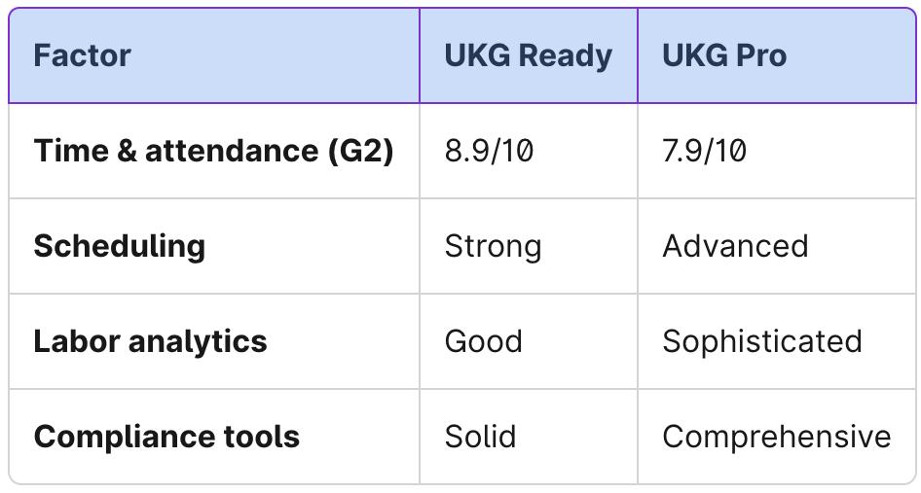Click the word tools in last row

[x=261, y=437]
